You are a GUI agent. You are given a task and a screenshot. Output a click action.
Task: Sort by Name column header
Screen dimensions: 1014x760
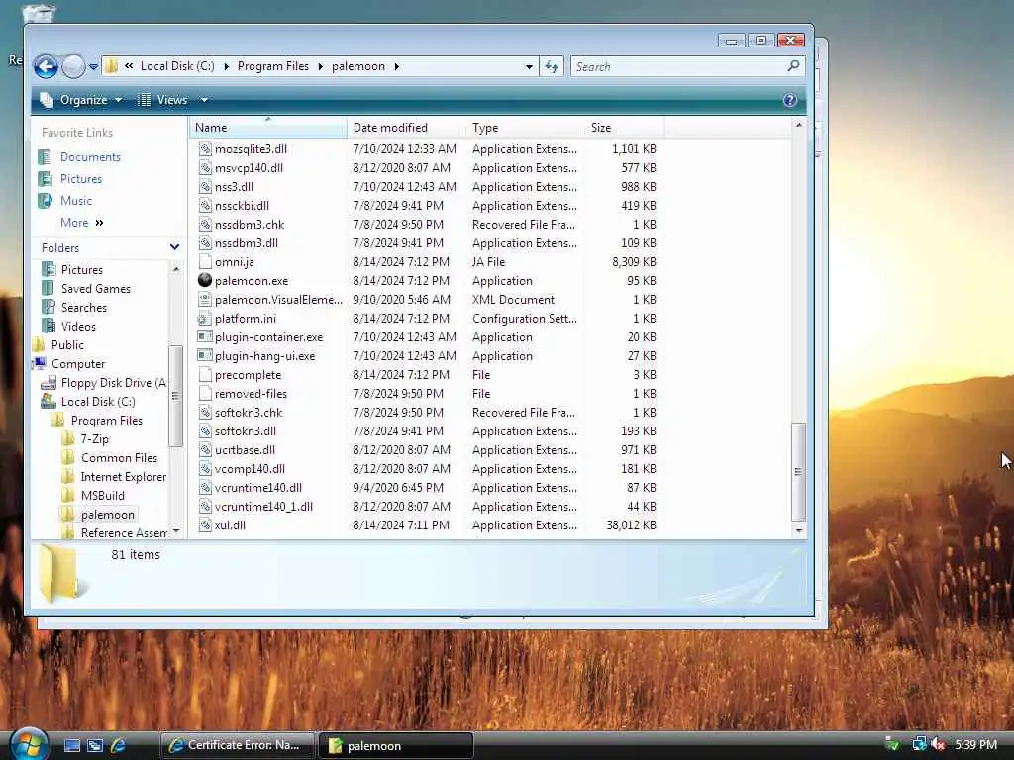tap(267, 128)
